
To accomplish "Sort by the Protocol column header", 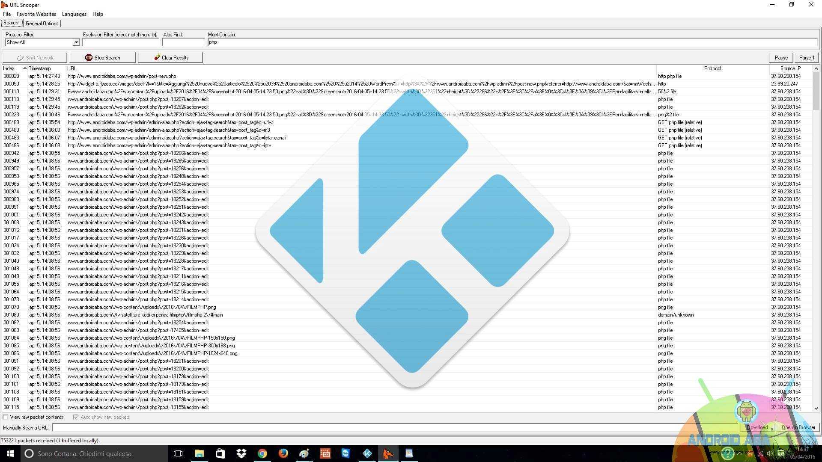I will click(x=712, y=68).
